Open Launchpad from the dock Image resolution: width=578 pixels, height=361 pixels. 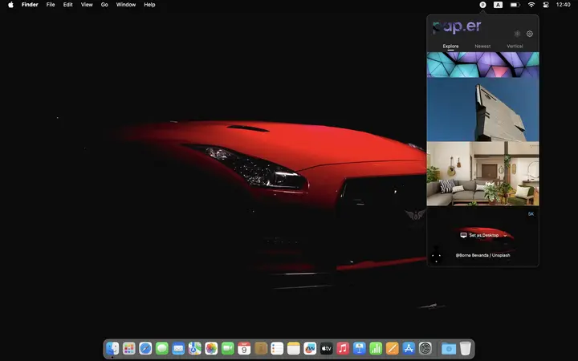tap(128, 348)
